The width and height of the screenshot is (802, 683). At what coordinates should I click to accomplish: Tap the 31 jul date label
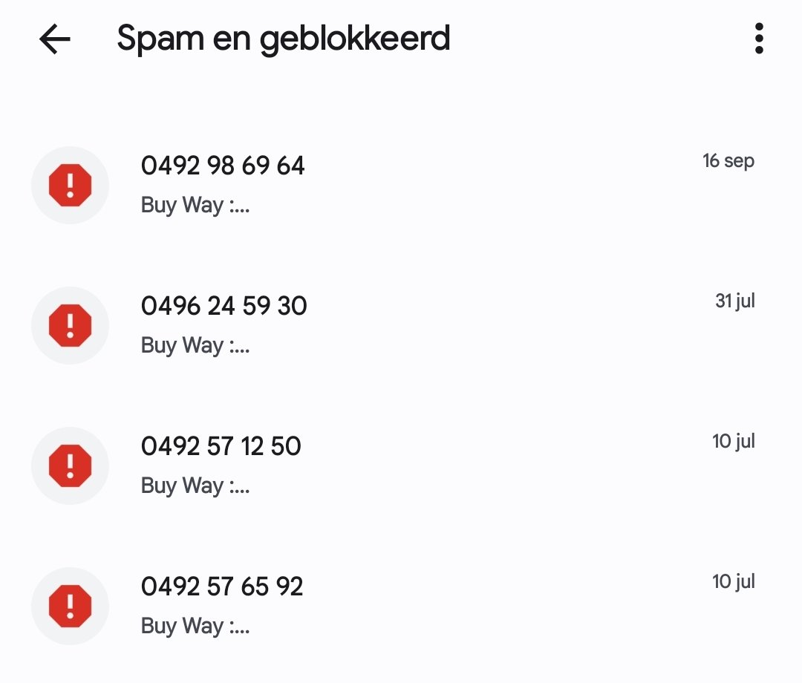(734, 301)
